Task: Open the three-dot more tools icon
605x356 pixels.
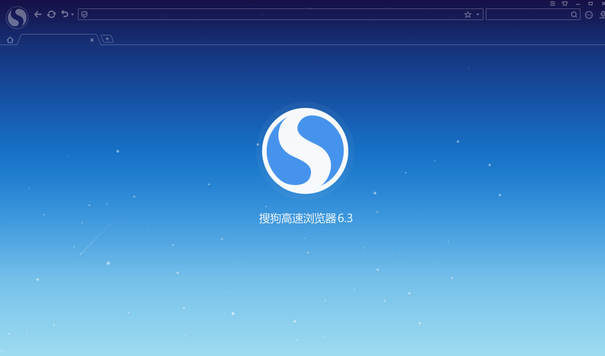Action: pos(588,15)
